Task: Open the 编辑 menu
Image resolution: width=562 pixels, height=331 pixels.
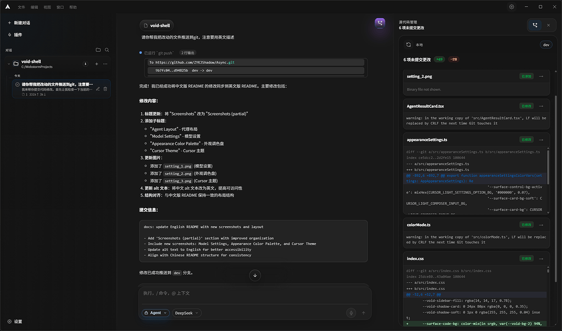Action: point(35,7)
